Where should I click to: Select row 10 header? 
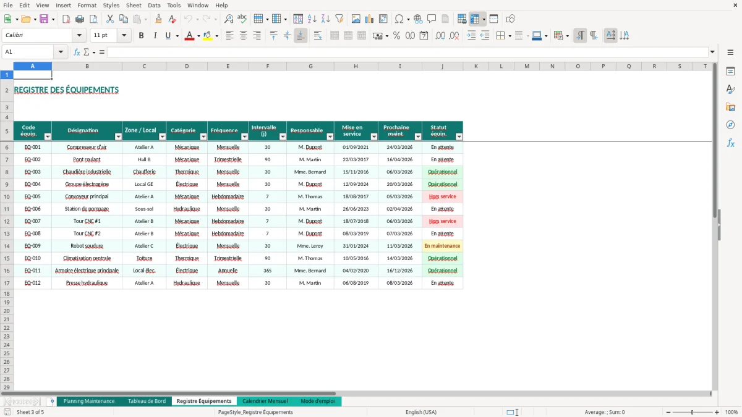point(7,196)
